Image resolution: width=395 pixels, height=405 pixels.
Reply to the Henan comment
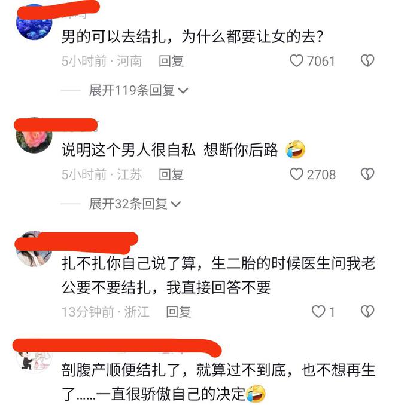(x=171, y=61)
